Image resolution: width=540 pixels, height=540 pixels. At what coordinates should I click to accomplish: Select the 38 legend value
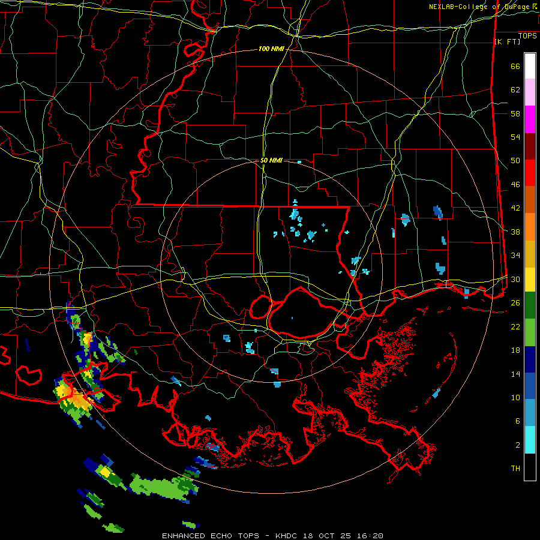point(515,232)
